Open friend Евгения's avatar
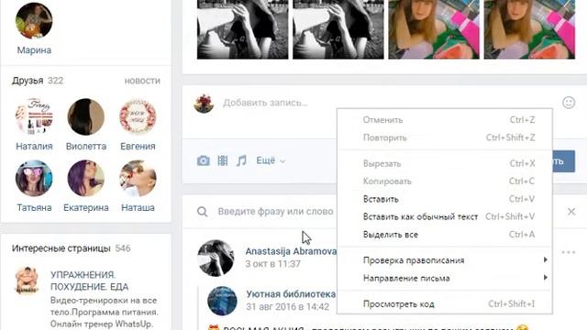The height and width of the screenshot is (330, 587). tap(138, 116)
